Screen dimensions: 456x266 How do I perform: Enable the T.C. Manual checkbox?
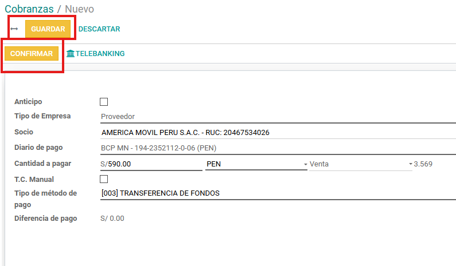tap(104, 179)
